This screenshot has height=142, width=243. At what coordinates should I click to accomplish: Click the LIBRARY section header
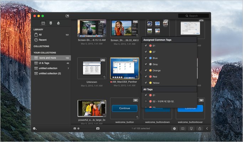38,29
